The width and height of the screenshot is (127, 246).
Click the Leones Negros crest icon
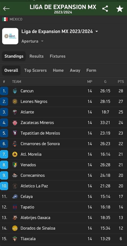point(15,101)
